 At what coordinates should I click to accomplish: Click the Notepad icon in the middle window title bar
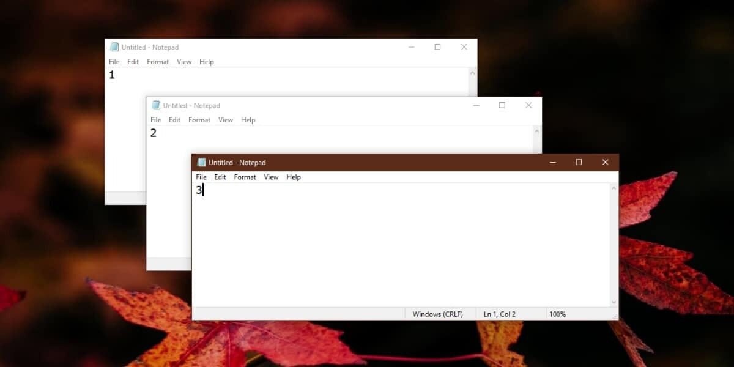156,105
